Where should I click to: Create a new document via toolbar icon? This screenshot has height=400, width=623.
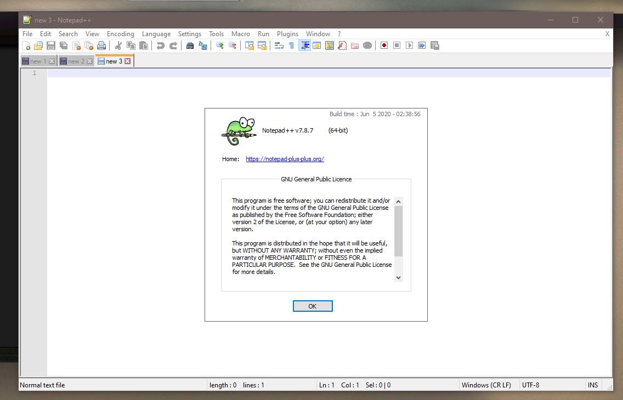tap(26, 45)
